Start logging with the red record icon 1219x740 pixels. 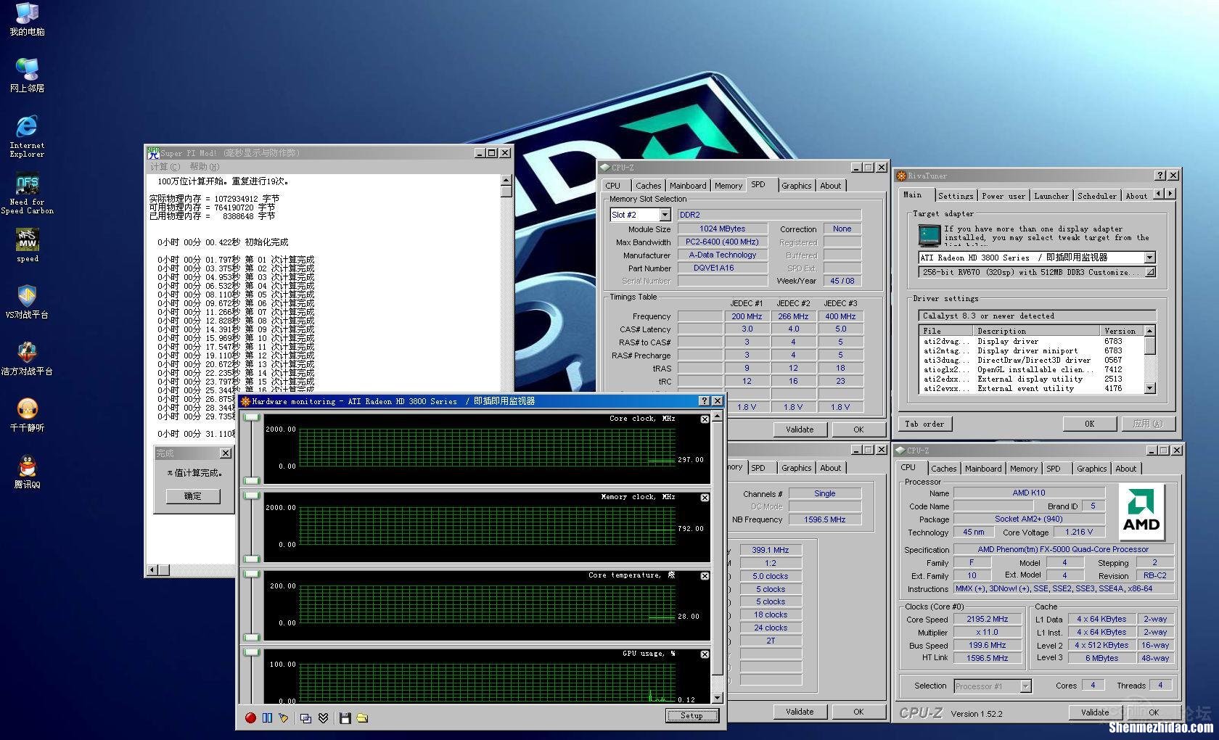coord(250,718)
